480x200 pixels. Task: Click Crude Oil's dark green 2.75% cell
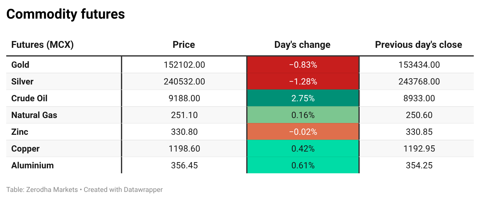tap(303, 98)
